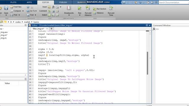
Task: Click the Find Files icon
Action: (x=12, y=7)
